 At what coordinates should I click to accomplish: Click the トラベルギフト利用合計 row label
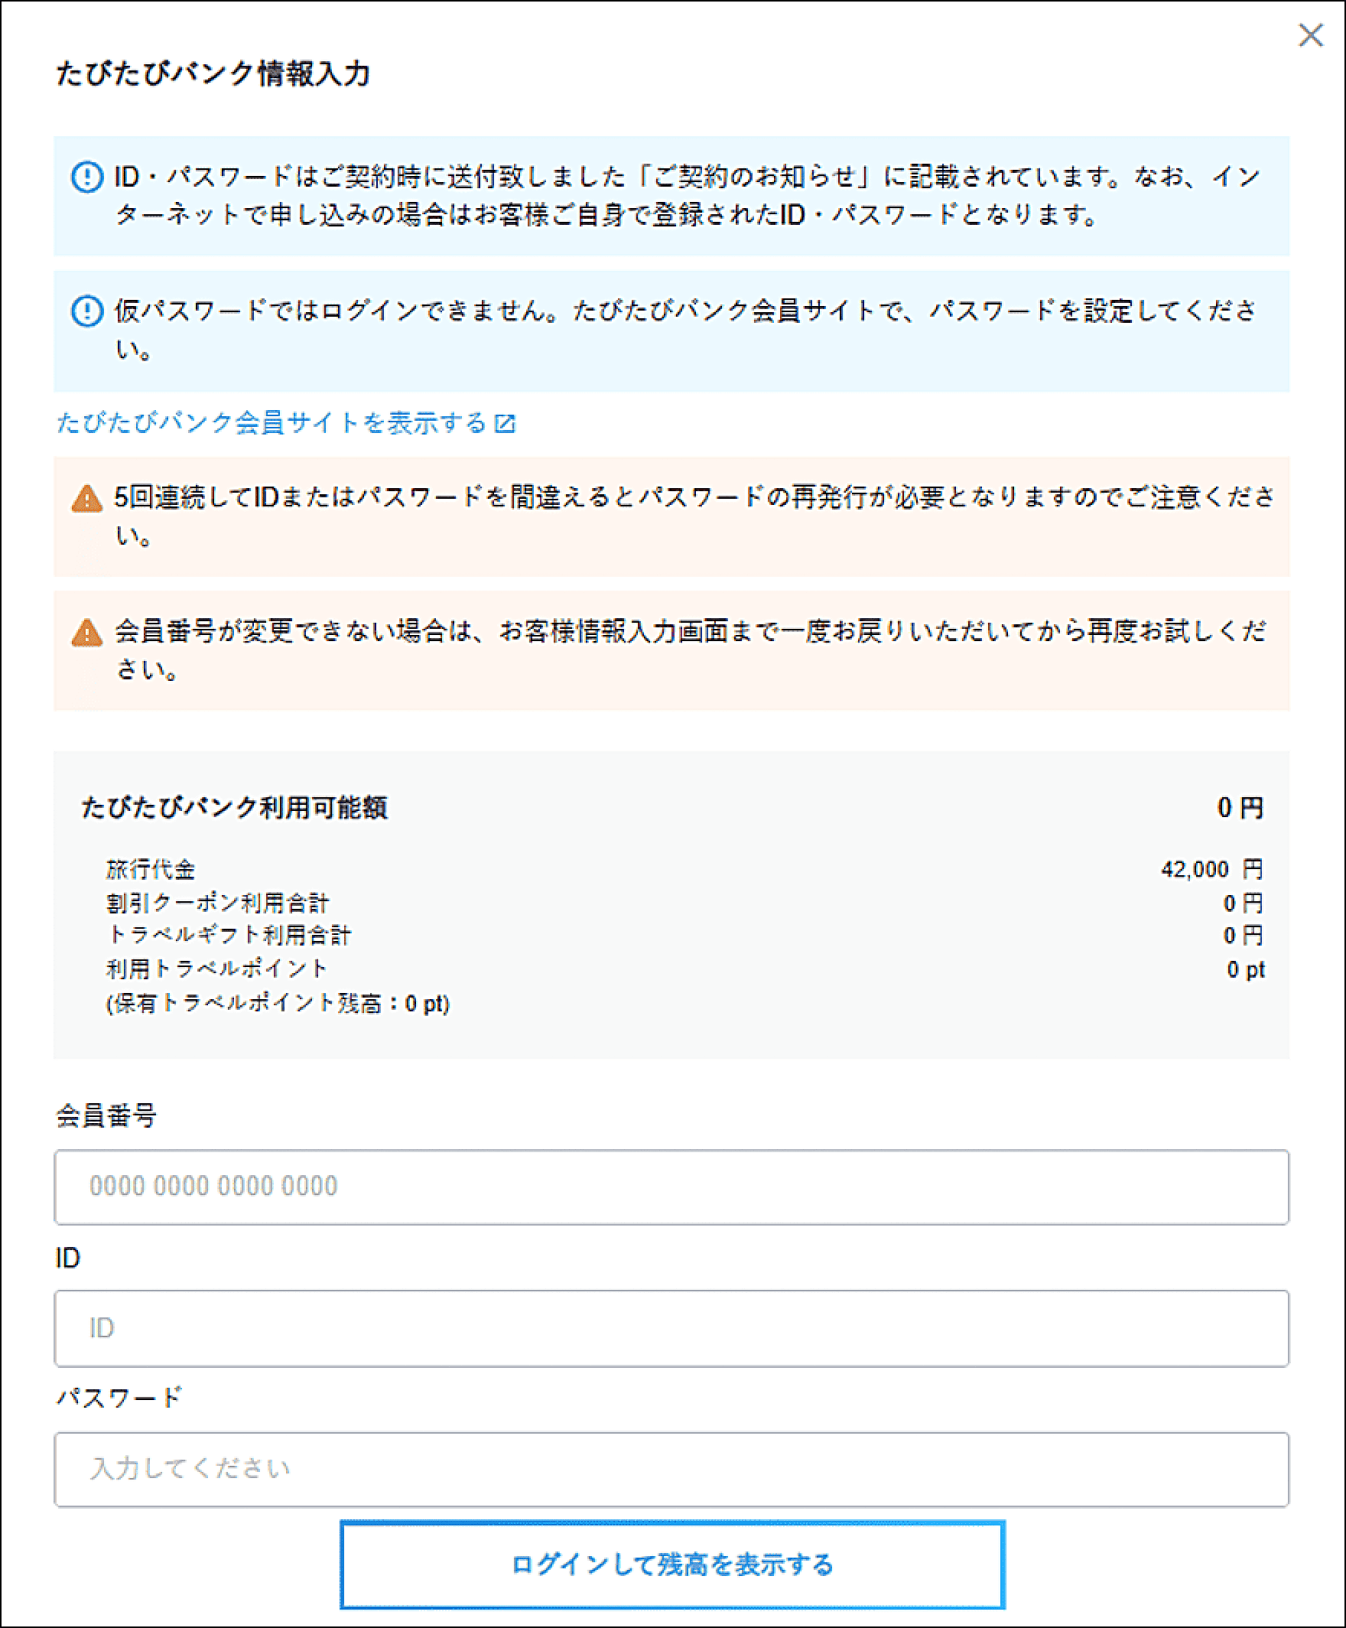(229, 935)
